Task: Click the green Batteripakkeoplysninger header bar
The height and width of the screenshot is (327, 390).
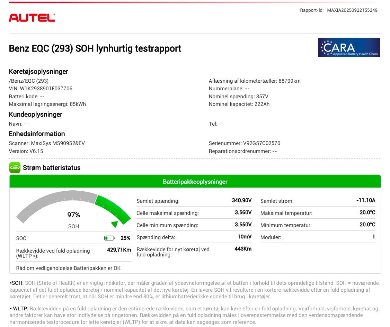Action: click(x=195, y=182)
